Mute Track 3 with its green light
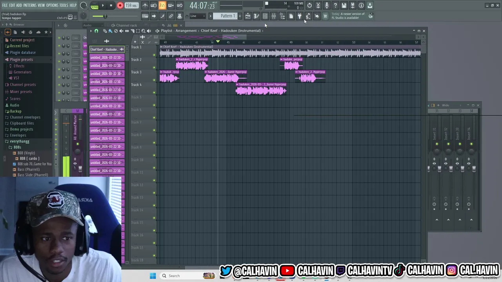502x282 pixels. (x=154, y=80)
